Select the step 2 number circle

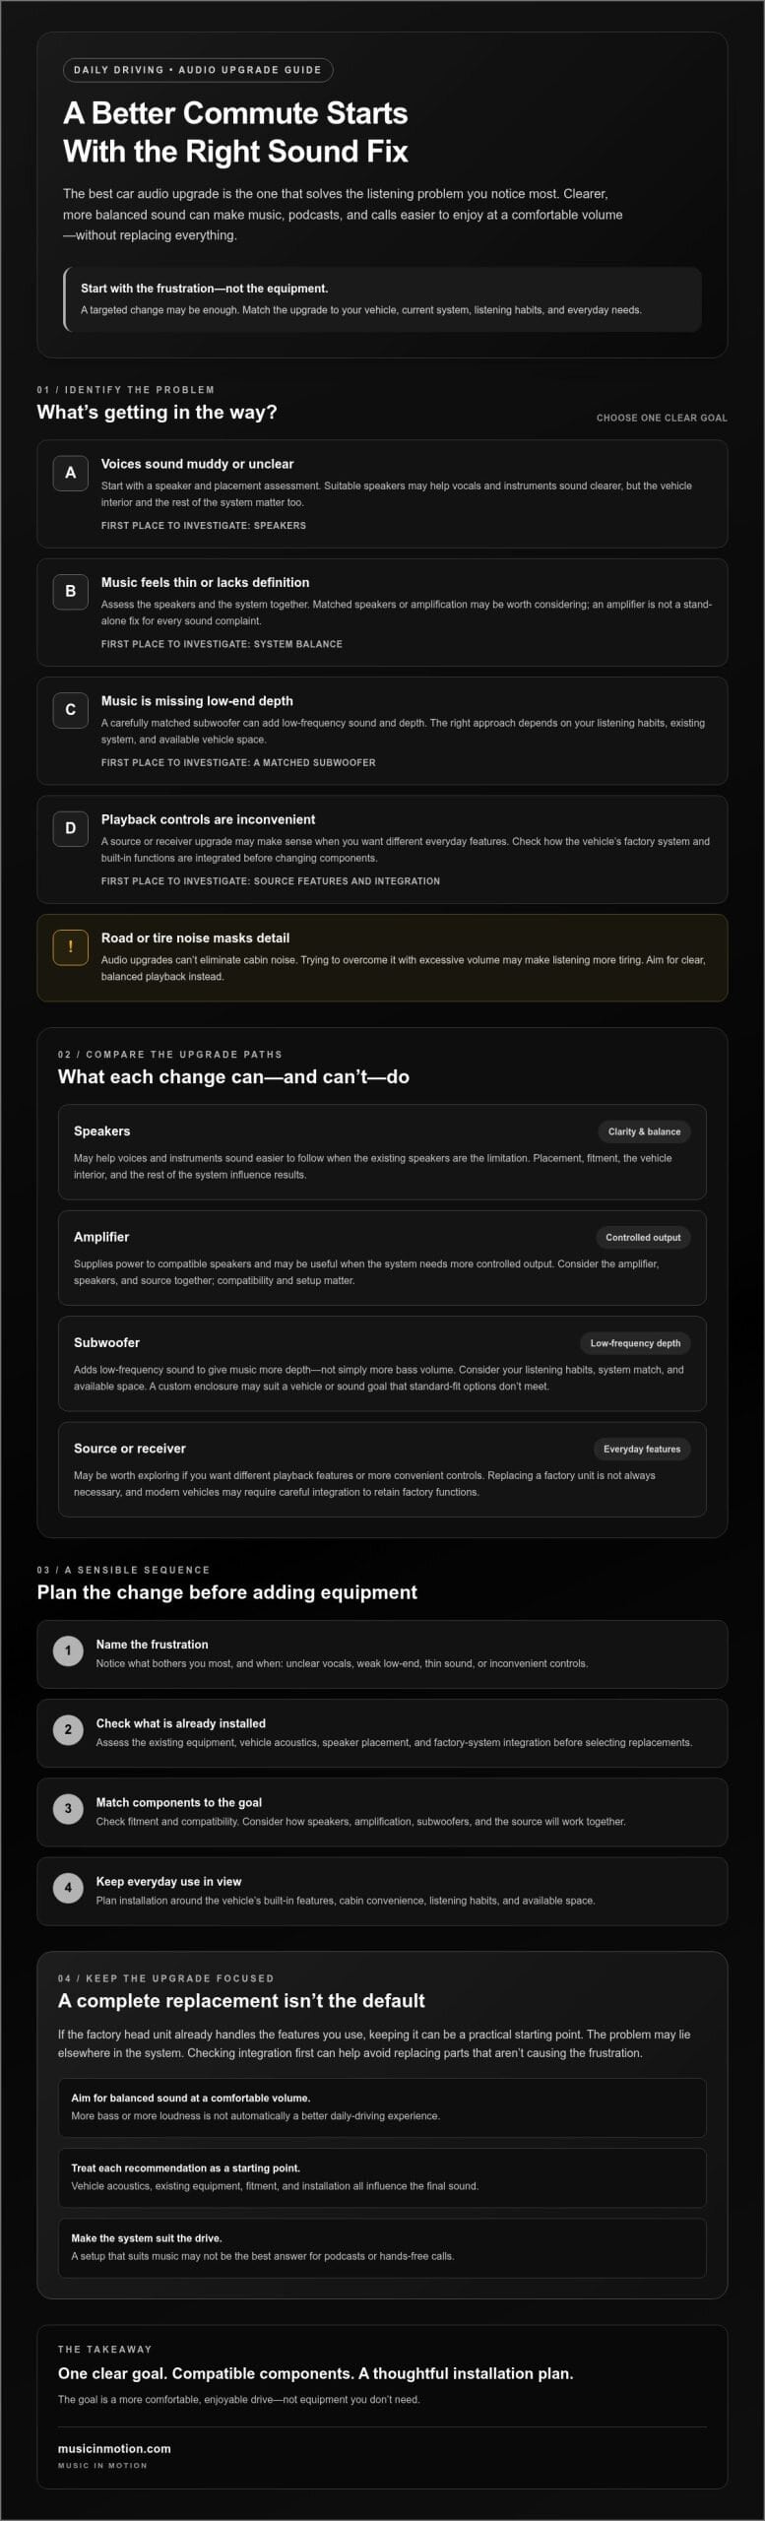click(68, 1729)
